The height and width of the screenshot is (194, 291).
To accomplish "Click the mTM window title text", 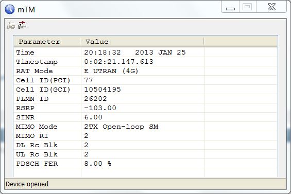I will pyautogui.click(x=26, y=10).
